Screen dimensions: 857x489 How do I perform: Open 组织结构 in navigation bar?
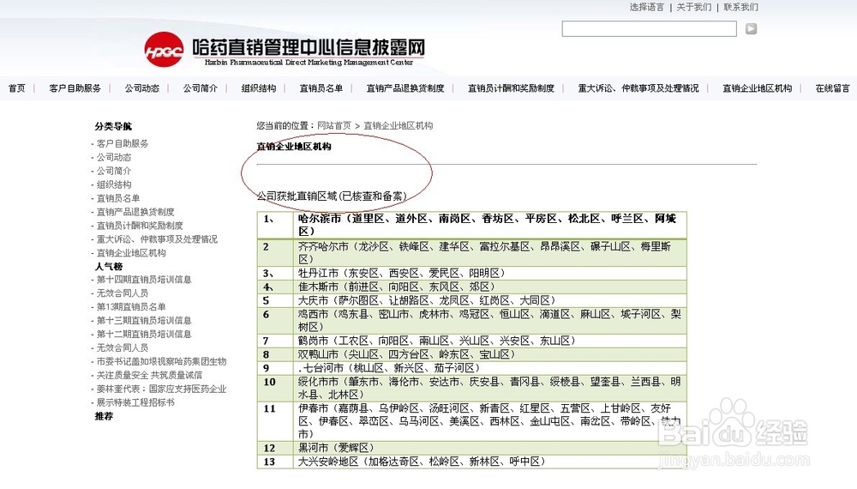(259, 88)
